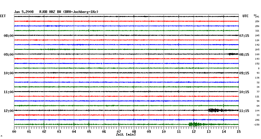Screen dimensions: 261x139
Task: Click the date label Jan 5,2008
Action: (24, 12)
